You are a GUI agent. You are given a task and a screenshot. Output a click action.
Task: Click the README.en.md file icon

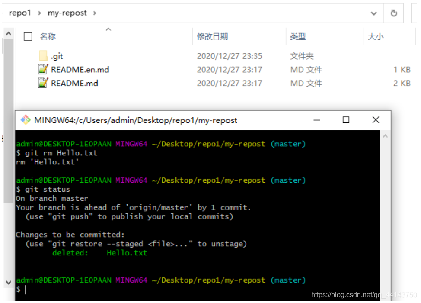[43, 69]
